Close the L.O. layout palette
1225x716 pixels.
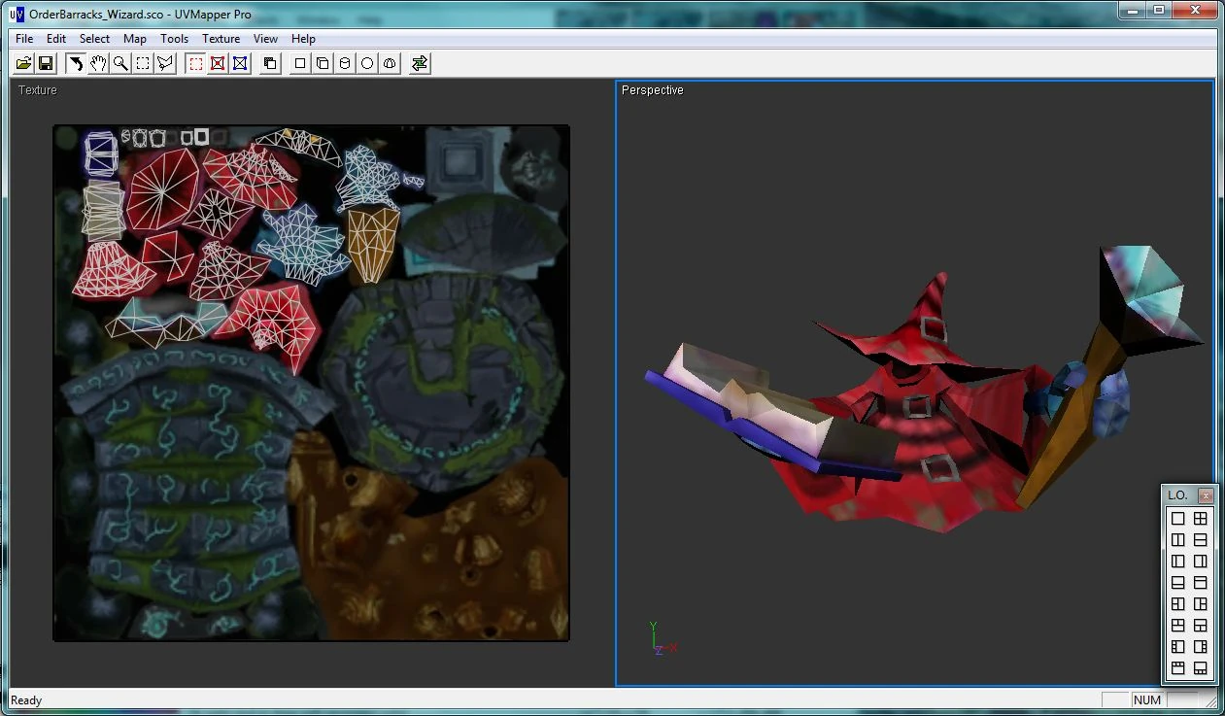[x=1206, y=495]
